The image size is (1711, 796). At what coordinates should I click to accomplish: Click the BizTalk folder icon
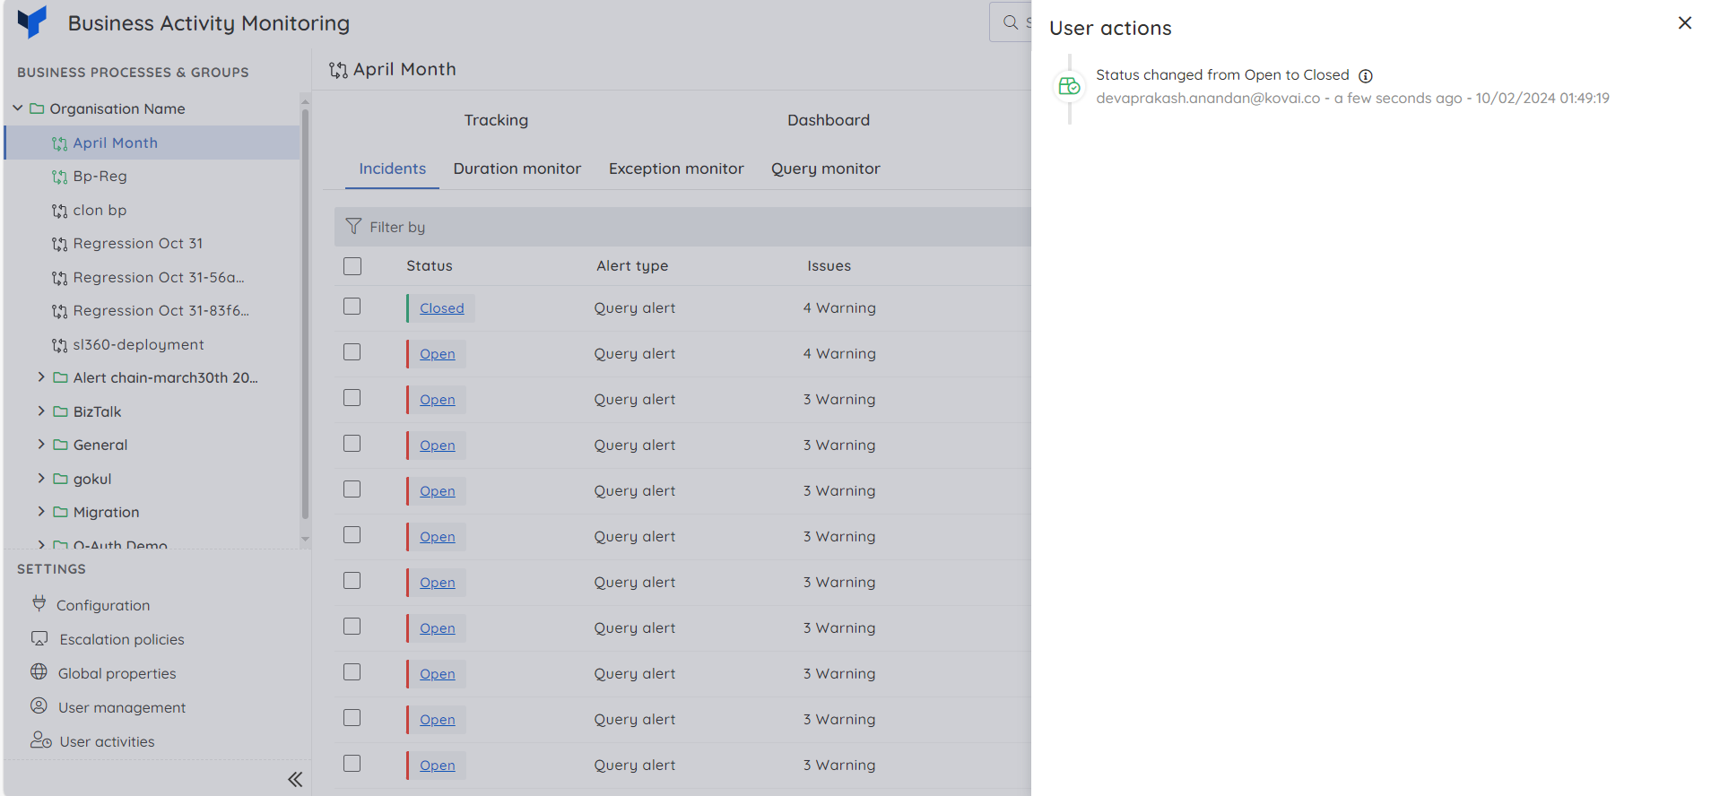[x=60, y=411]
